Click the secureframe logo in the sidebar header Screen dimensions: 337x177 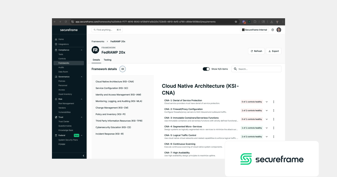[x=69, y=30]
